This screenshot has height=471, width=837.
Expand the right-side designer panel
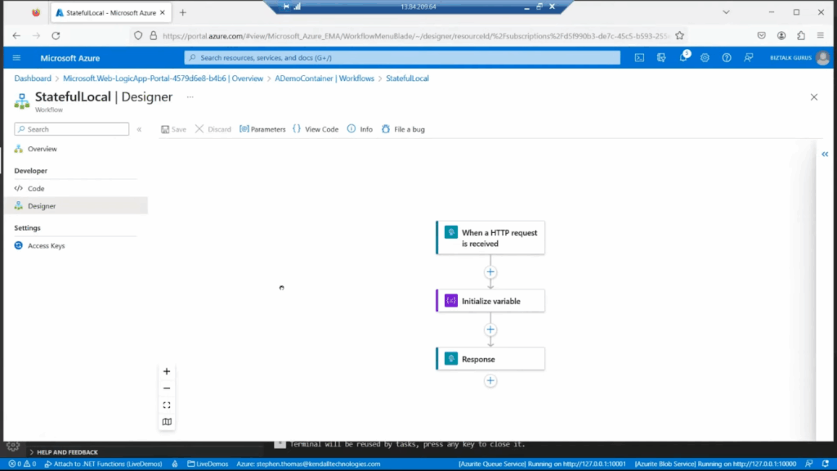825,154
